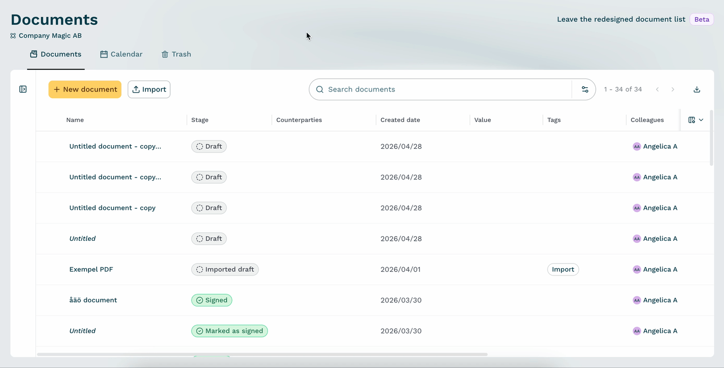Open the Trash tab

[x=176, y=54]
